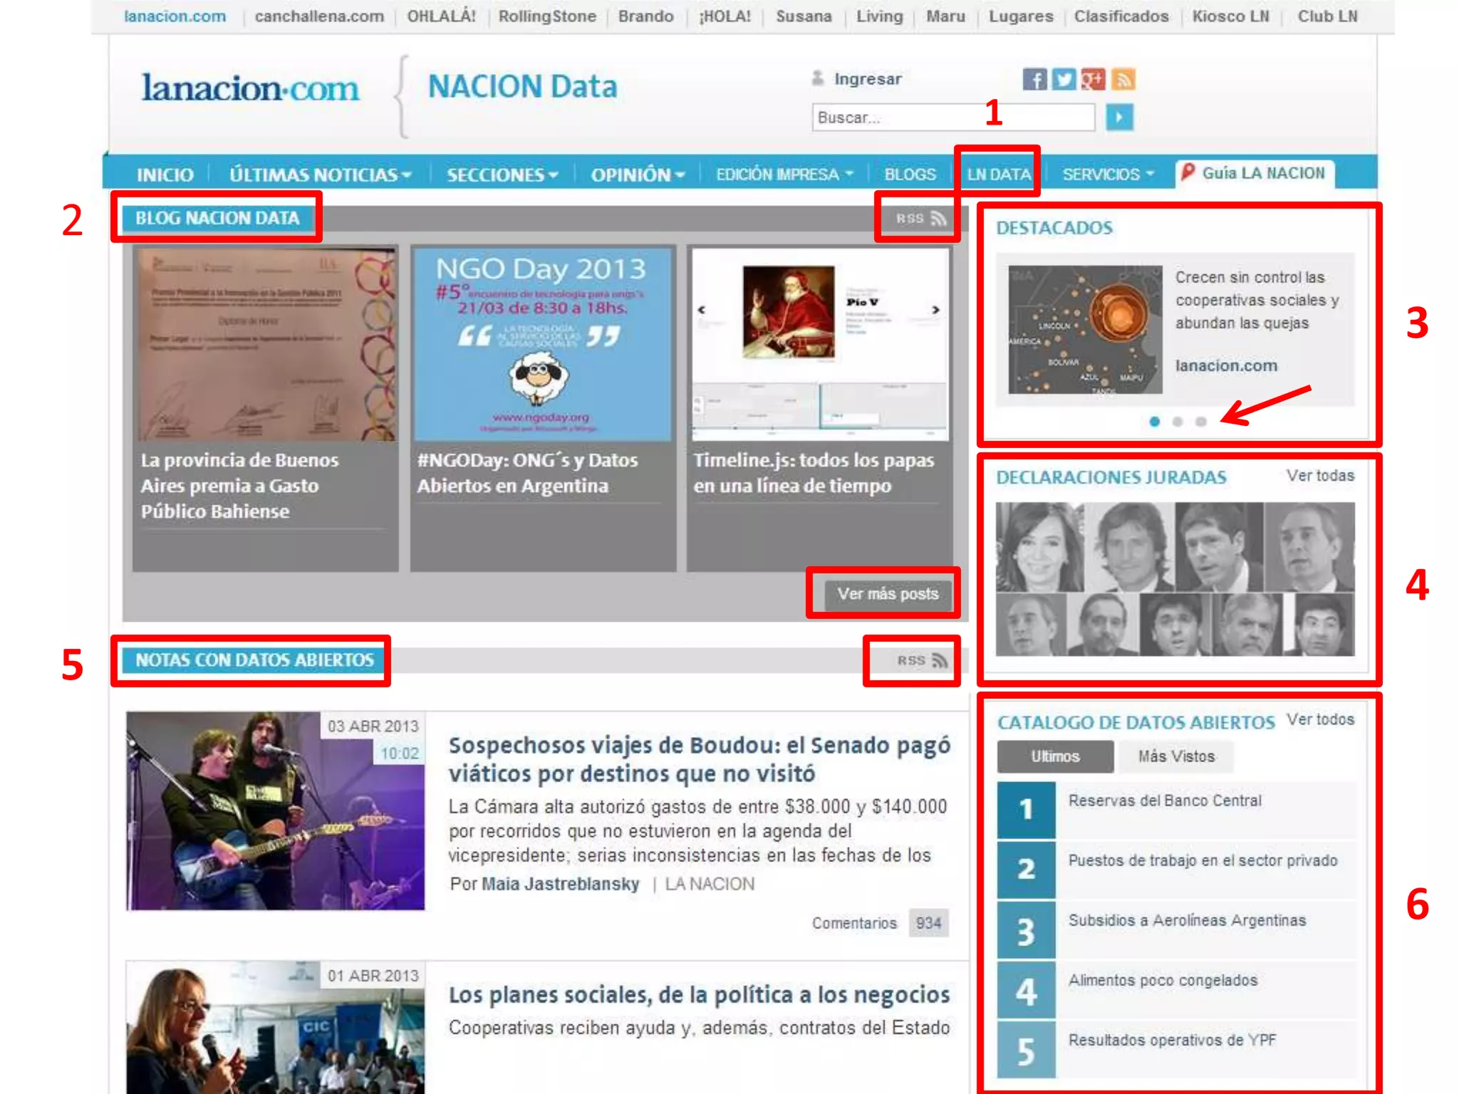Open the LN DATA menu item
This screenshot has height=1094, width=1459.
pos(998,174)
